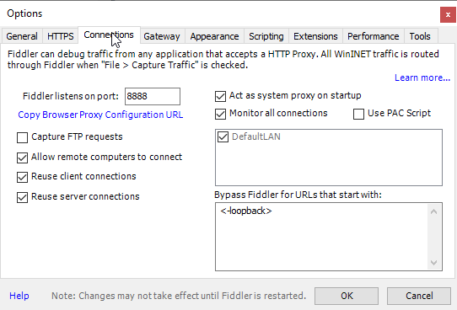The height and width of the screenshot is (310, 457).
Task: Toggle Reuse client connections checkbox
Action: click(x=22, y=177)
